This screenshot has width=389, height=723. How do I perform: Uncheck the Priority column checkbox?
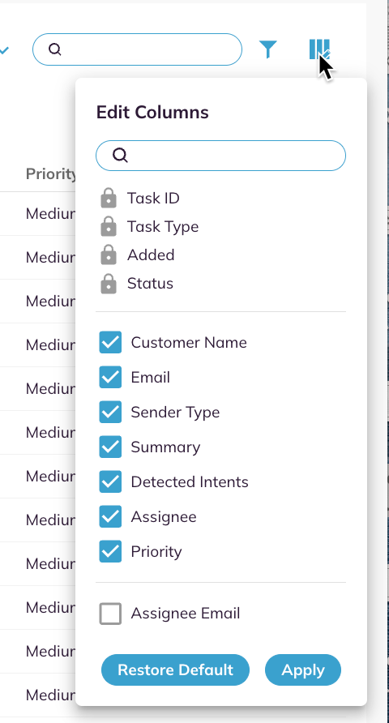click(x=110, y=551)
